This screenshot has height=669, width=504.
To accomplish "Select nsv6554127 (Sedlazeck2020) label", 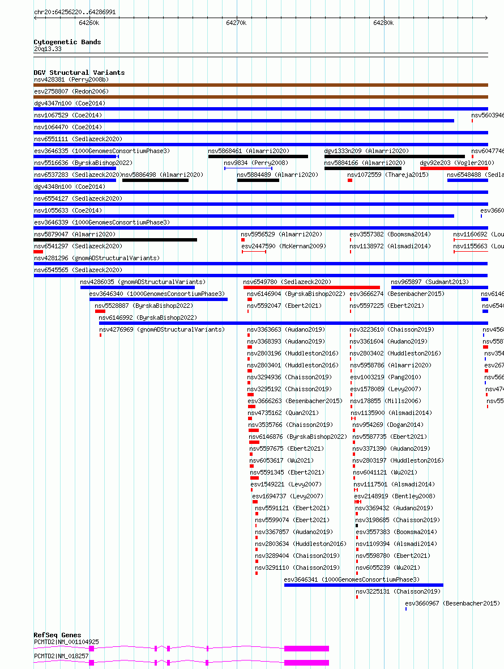I will (78, 199).
